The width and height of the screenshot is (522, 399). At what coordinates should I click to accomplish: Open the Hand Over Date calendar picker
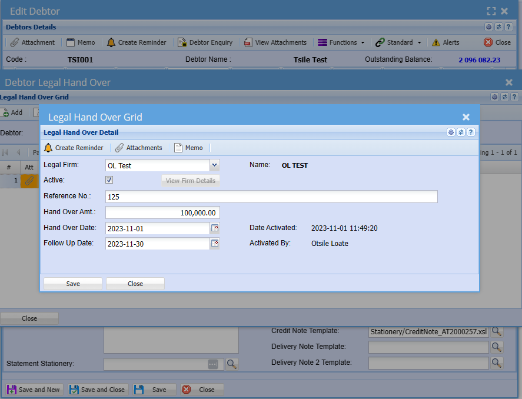point(215,228)
